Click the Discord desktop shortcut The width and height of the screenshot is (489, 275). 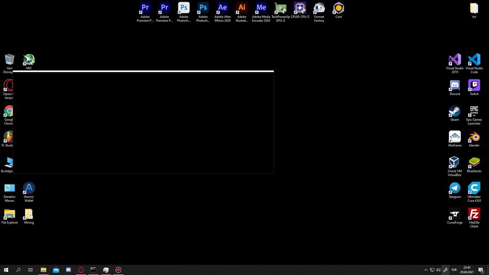(x=455, y=87)
